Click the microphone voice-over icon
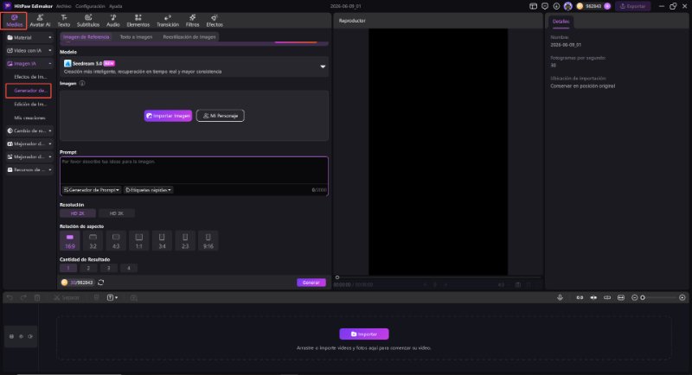 tap(560, 298)
